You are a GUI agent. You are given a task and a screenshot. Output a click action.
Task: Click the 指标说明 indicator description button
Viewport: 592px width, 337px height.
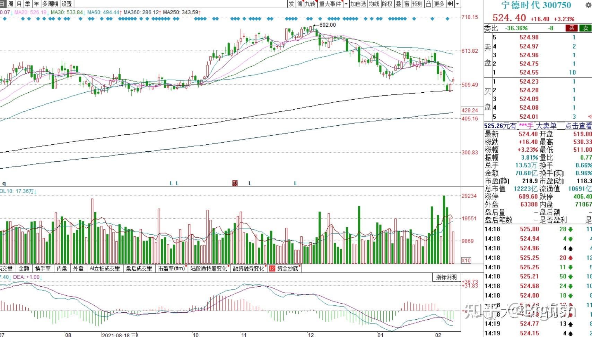tap(446, 277)
